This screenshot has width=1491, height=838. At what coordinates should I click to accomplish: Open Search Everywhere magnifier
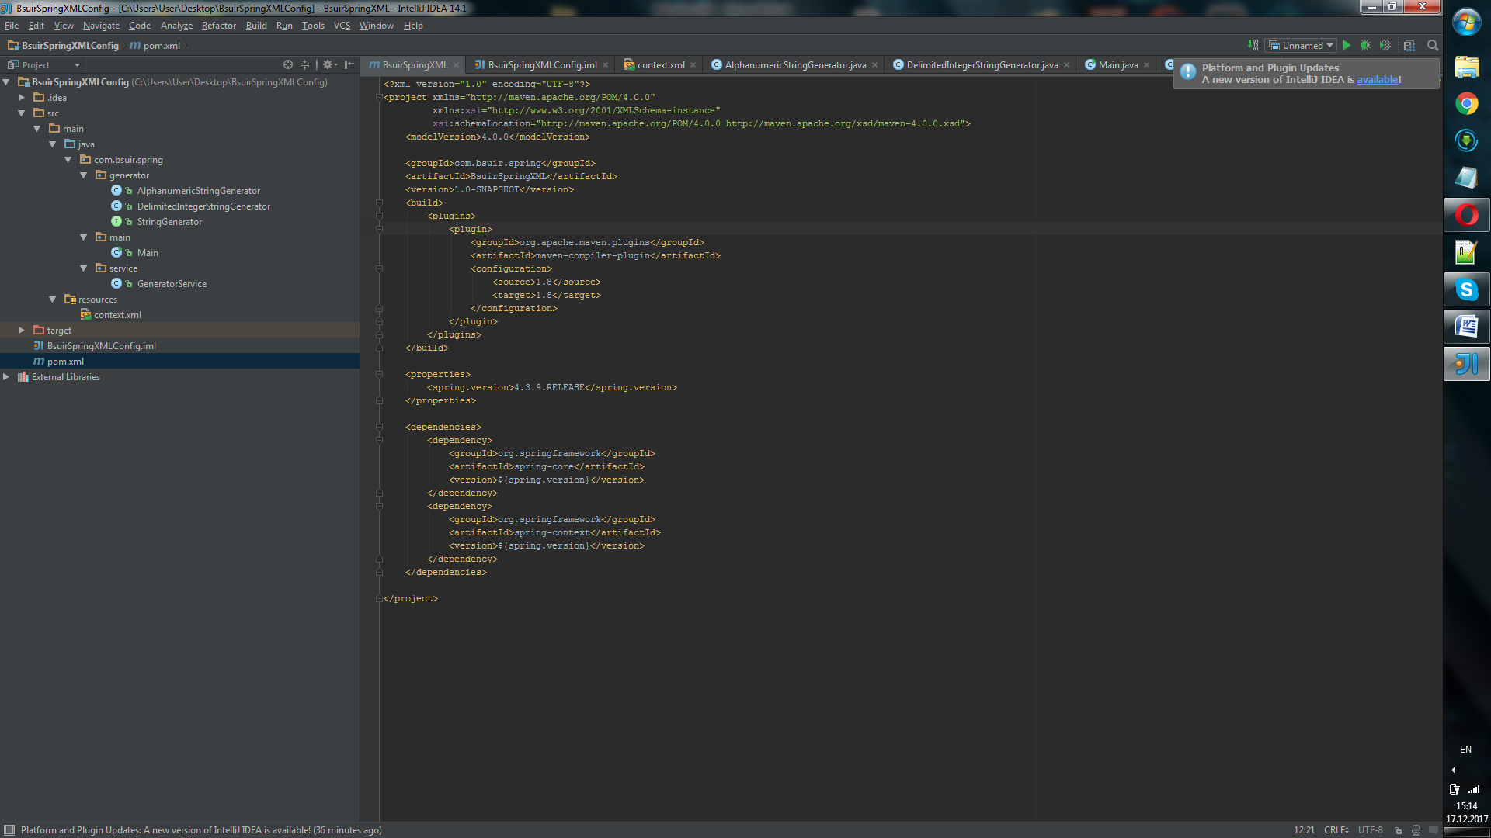pos(1433,45)
